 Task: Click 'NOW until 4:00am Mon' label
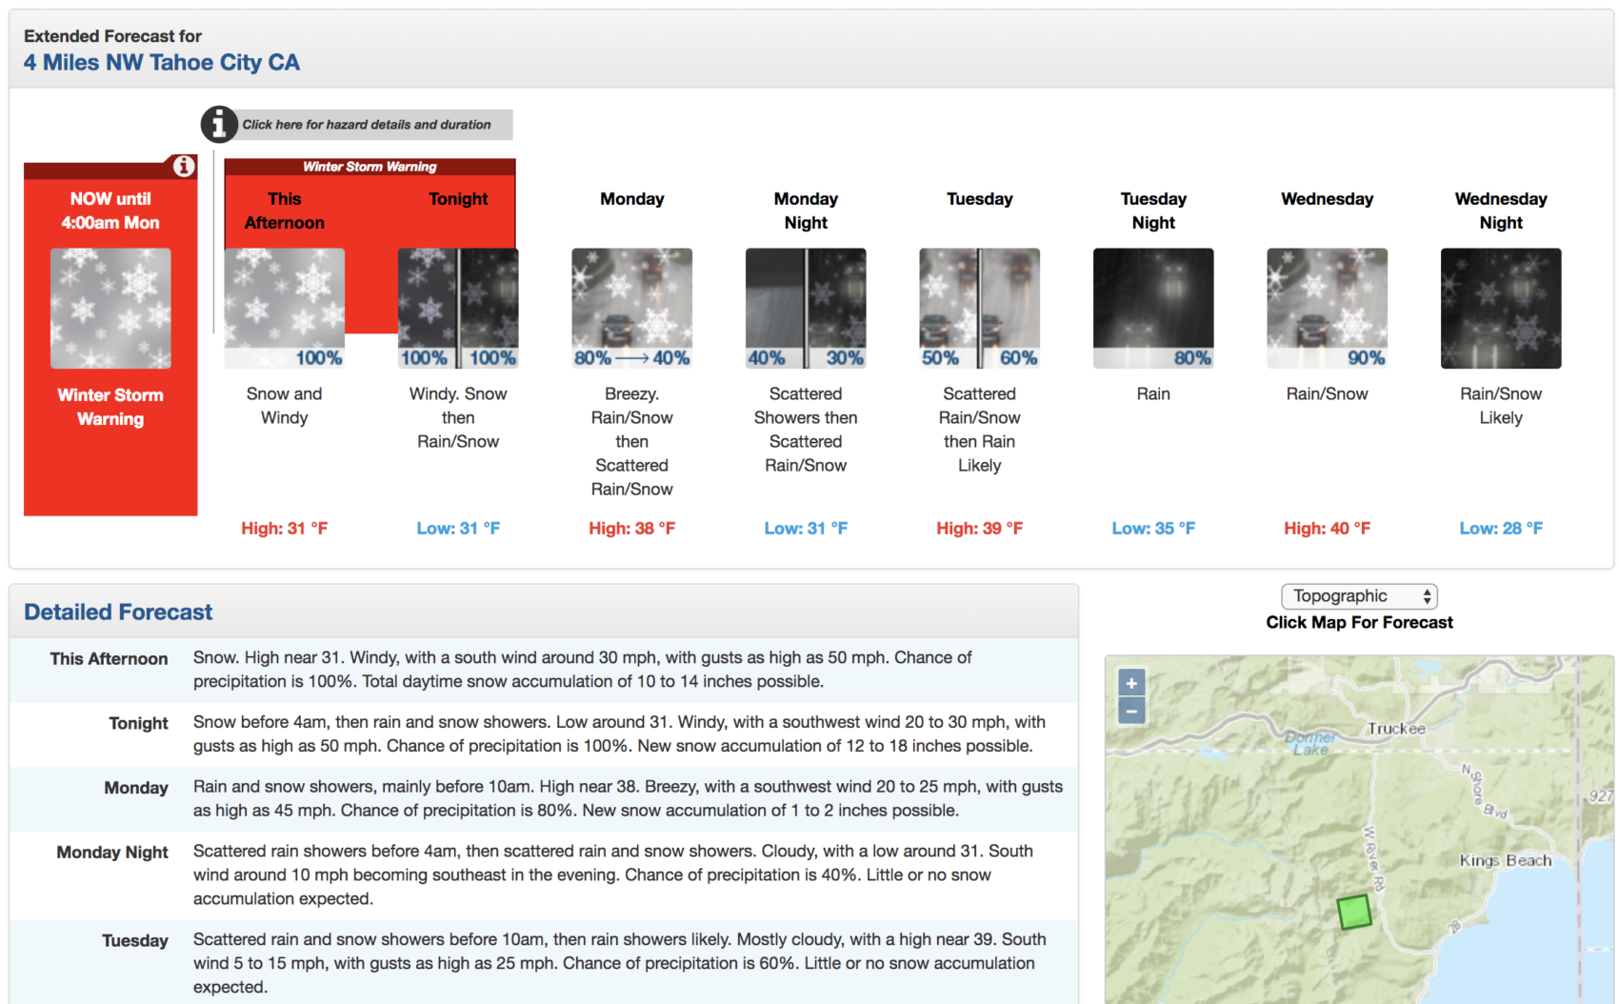110,211
